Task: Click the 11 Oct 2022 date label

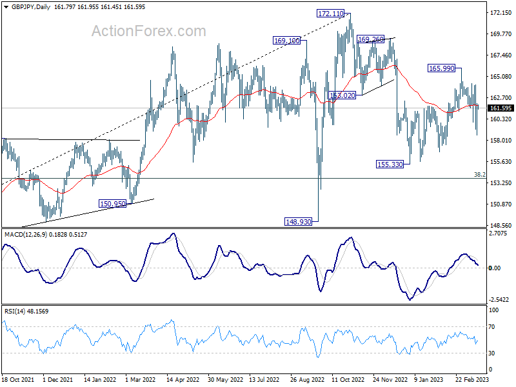Action: [x=348, y=379]
